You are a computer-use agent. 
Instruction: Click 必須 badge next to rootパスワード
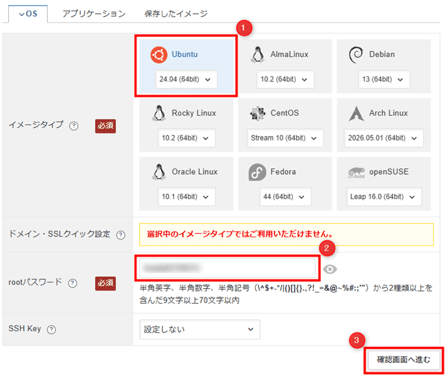(x=105, y=284)
